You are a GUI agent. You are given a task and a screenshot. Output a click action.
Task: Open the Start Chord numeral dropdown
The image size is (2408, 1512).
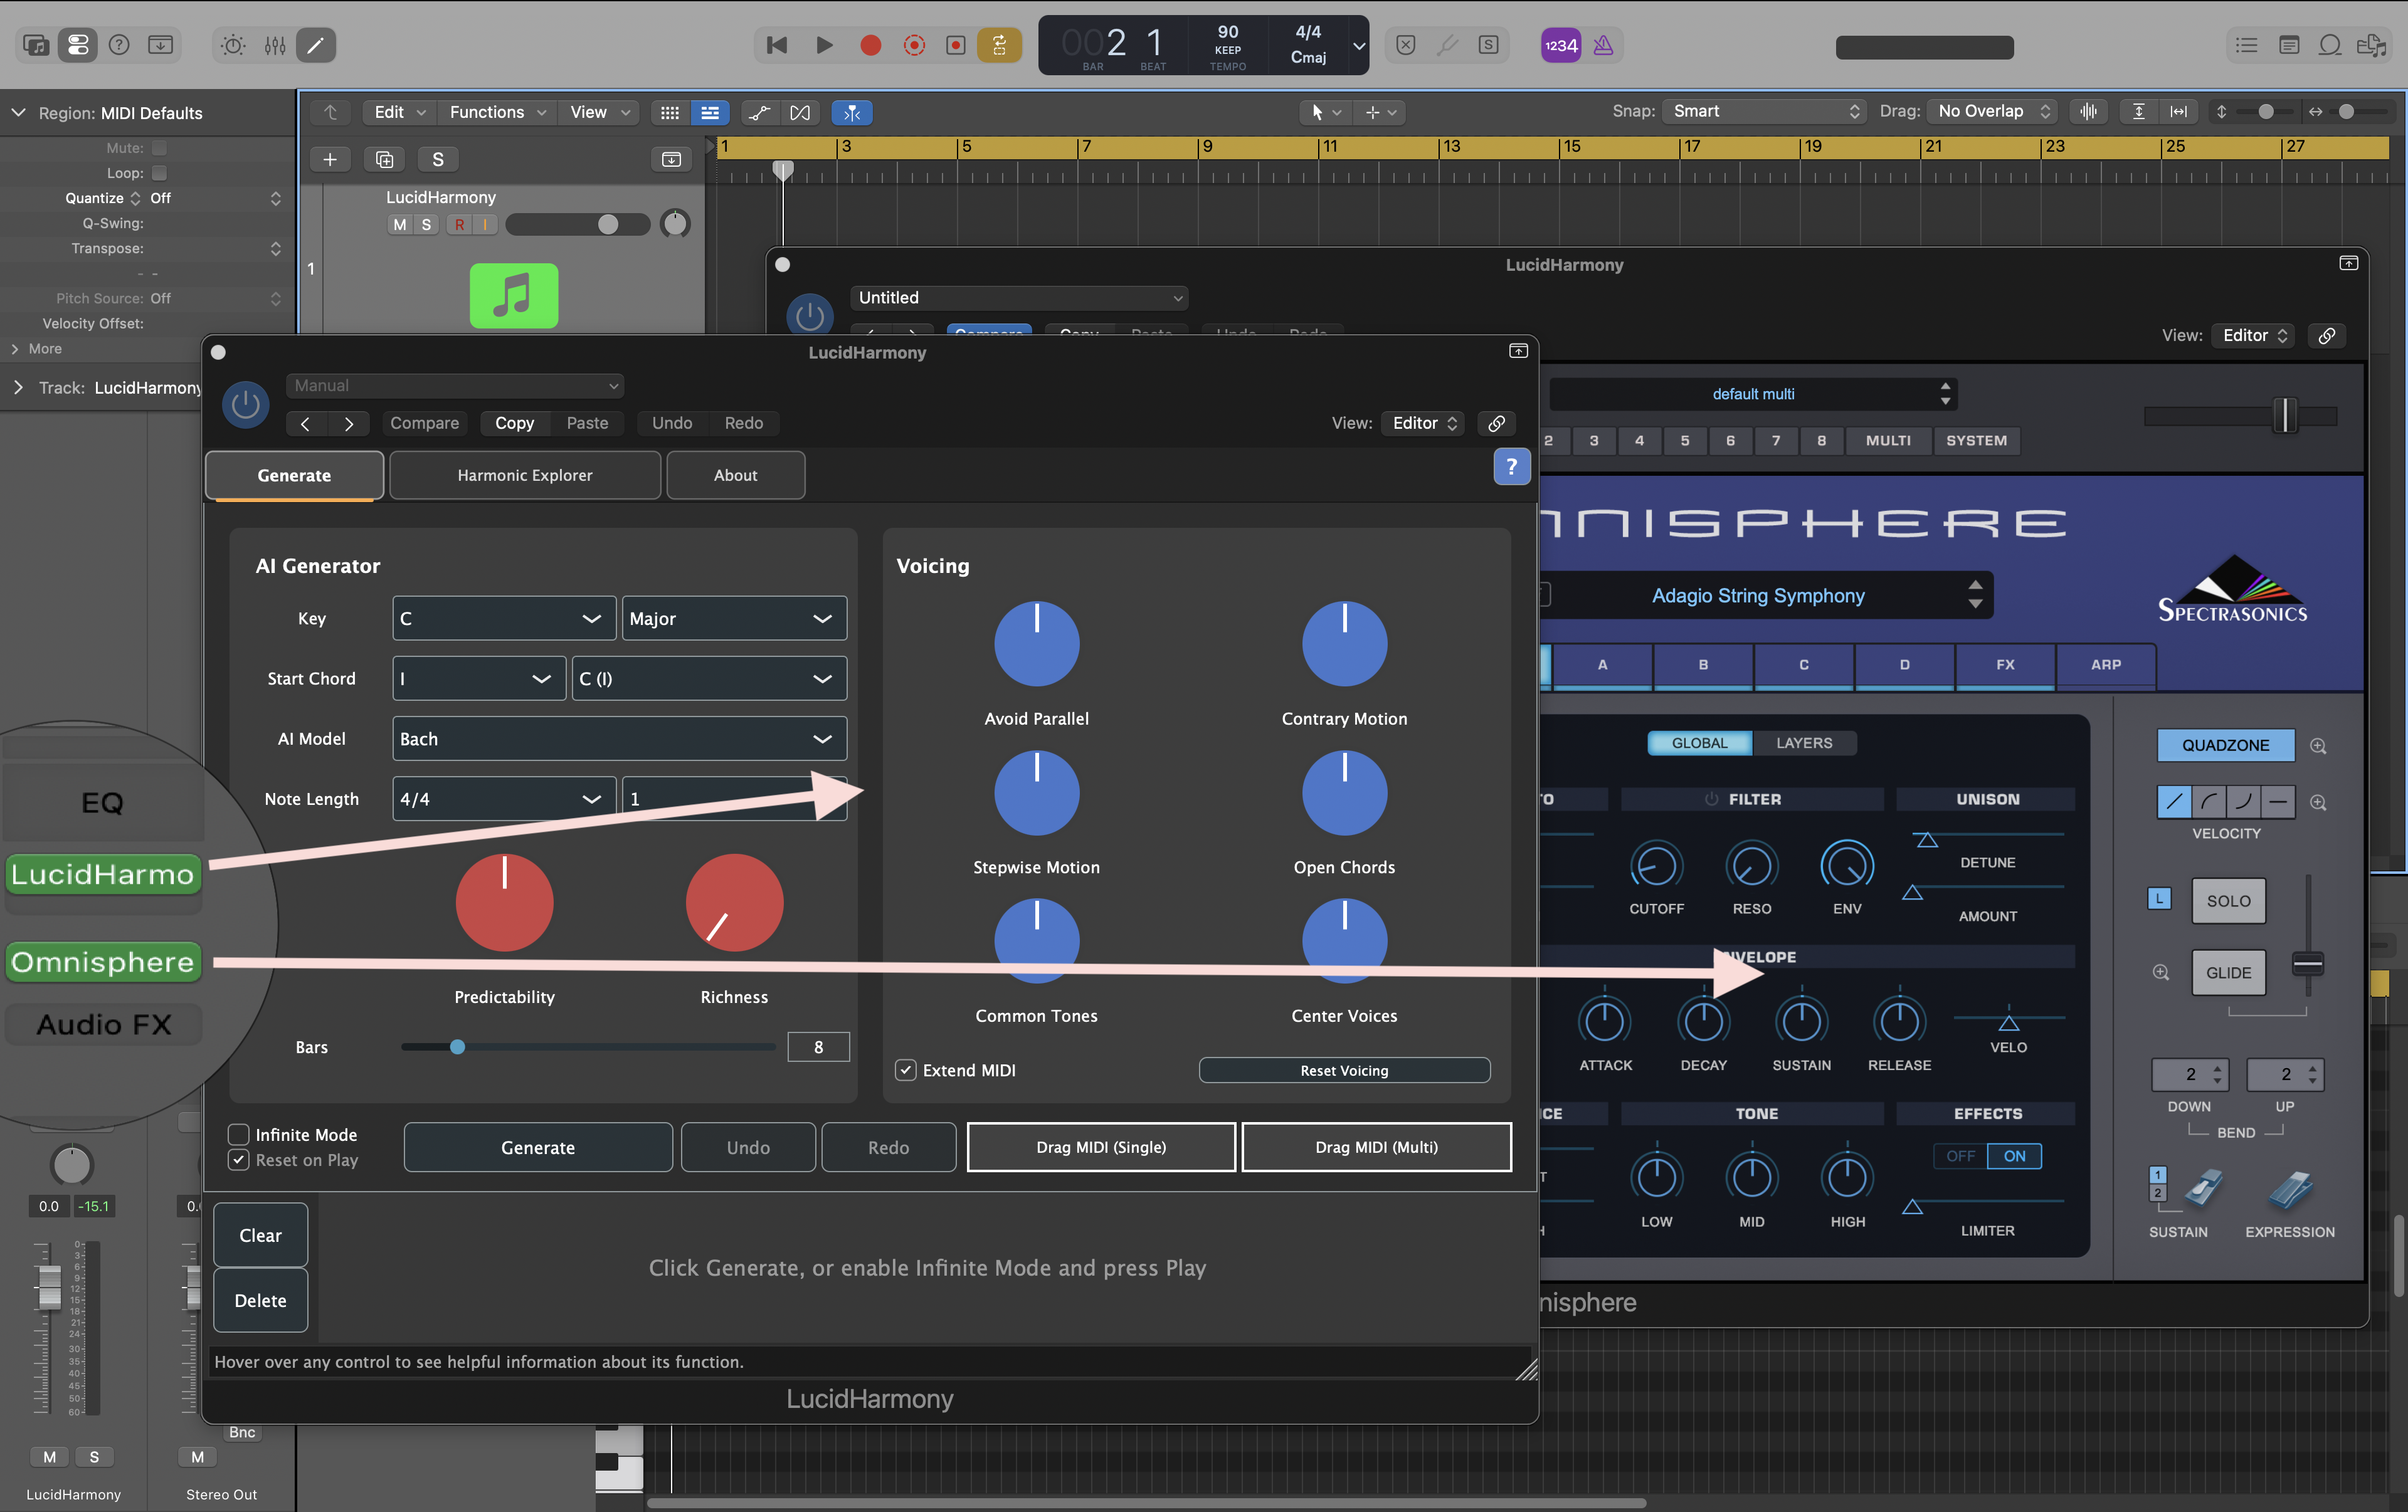click(x=478, y=678)
